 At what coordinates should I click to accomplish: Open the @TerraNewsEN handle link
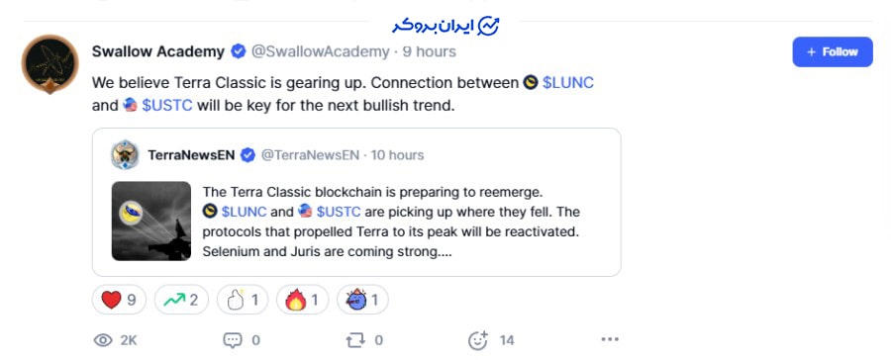(x=310, y=155)
